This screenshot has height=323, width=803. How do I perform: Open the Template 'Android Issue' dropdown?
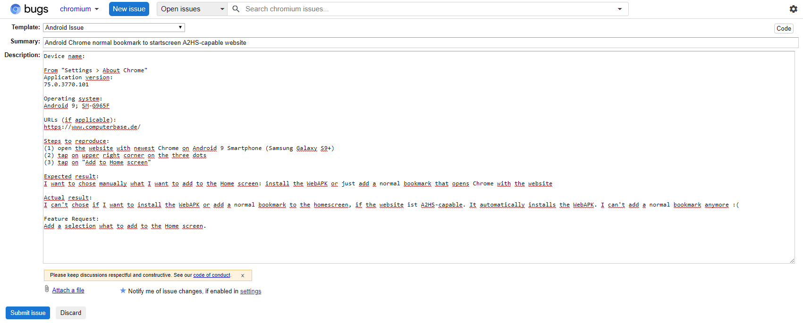[114, 27]
